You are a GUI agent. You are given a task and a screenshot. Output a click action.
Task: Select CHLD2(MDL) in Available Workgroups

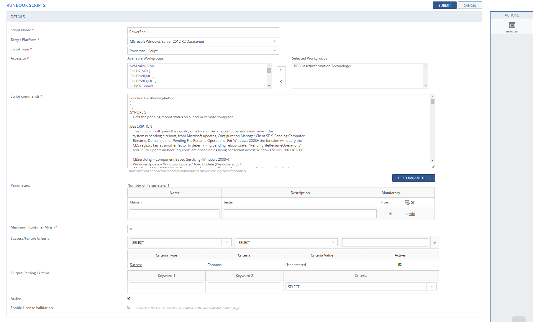pyautogui.click(x=140, y=71)
